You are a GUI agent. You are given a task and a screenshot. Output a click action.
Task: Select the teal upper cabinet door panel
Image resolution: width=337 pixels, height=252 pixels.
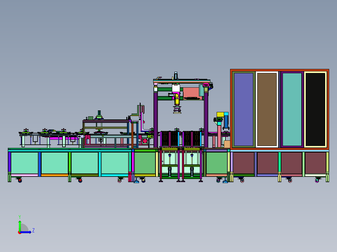pyautogui.click(x=292, y=109)
